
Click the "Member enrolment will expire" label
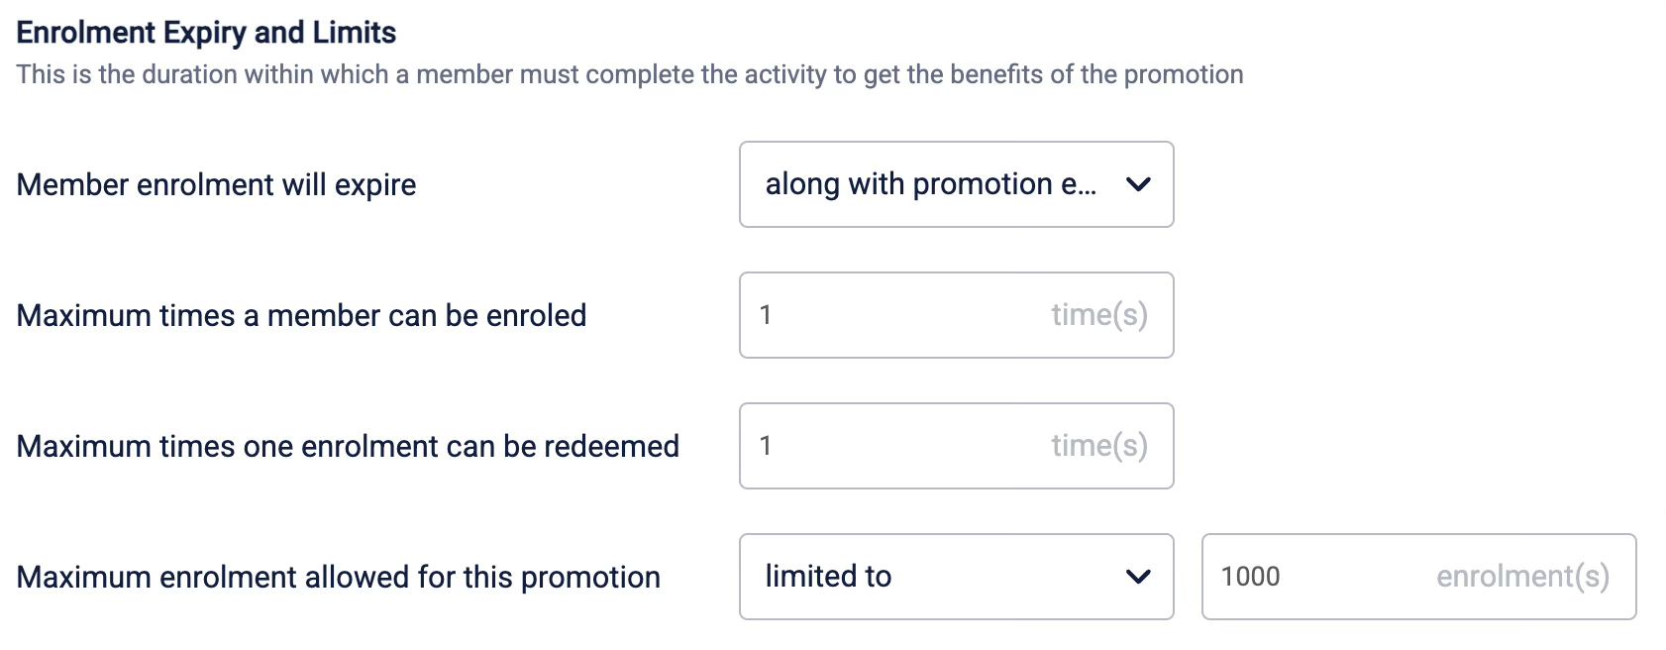216,185
